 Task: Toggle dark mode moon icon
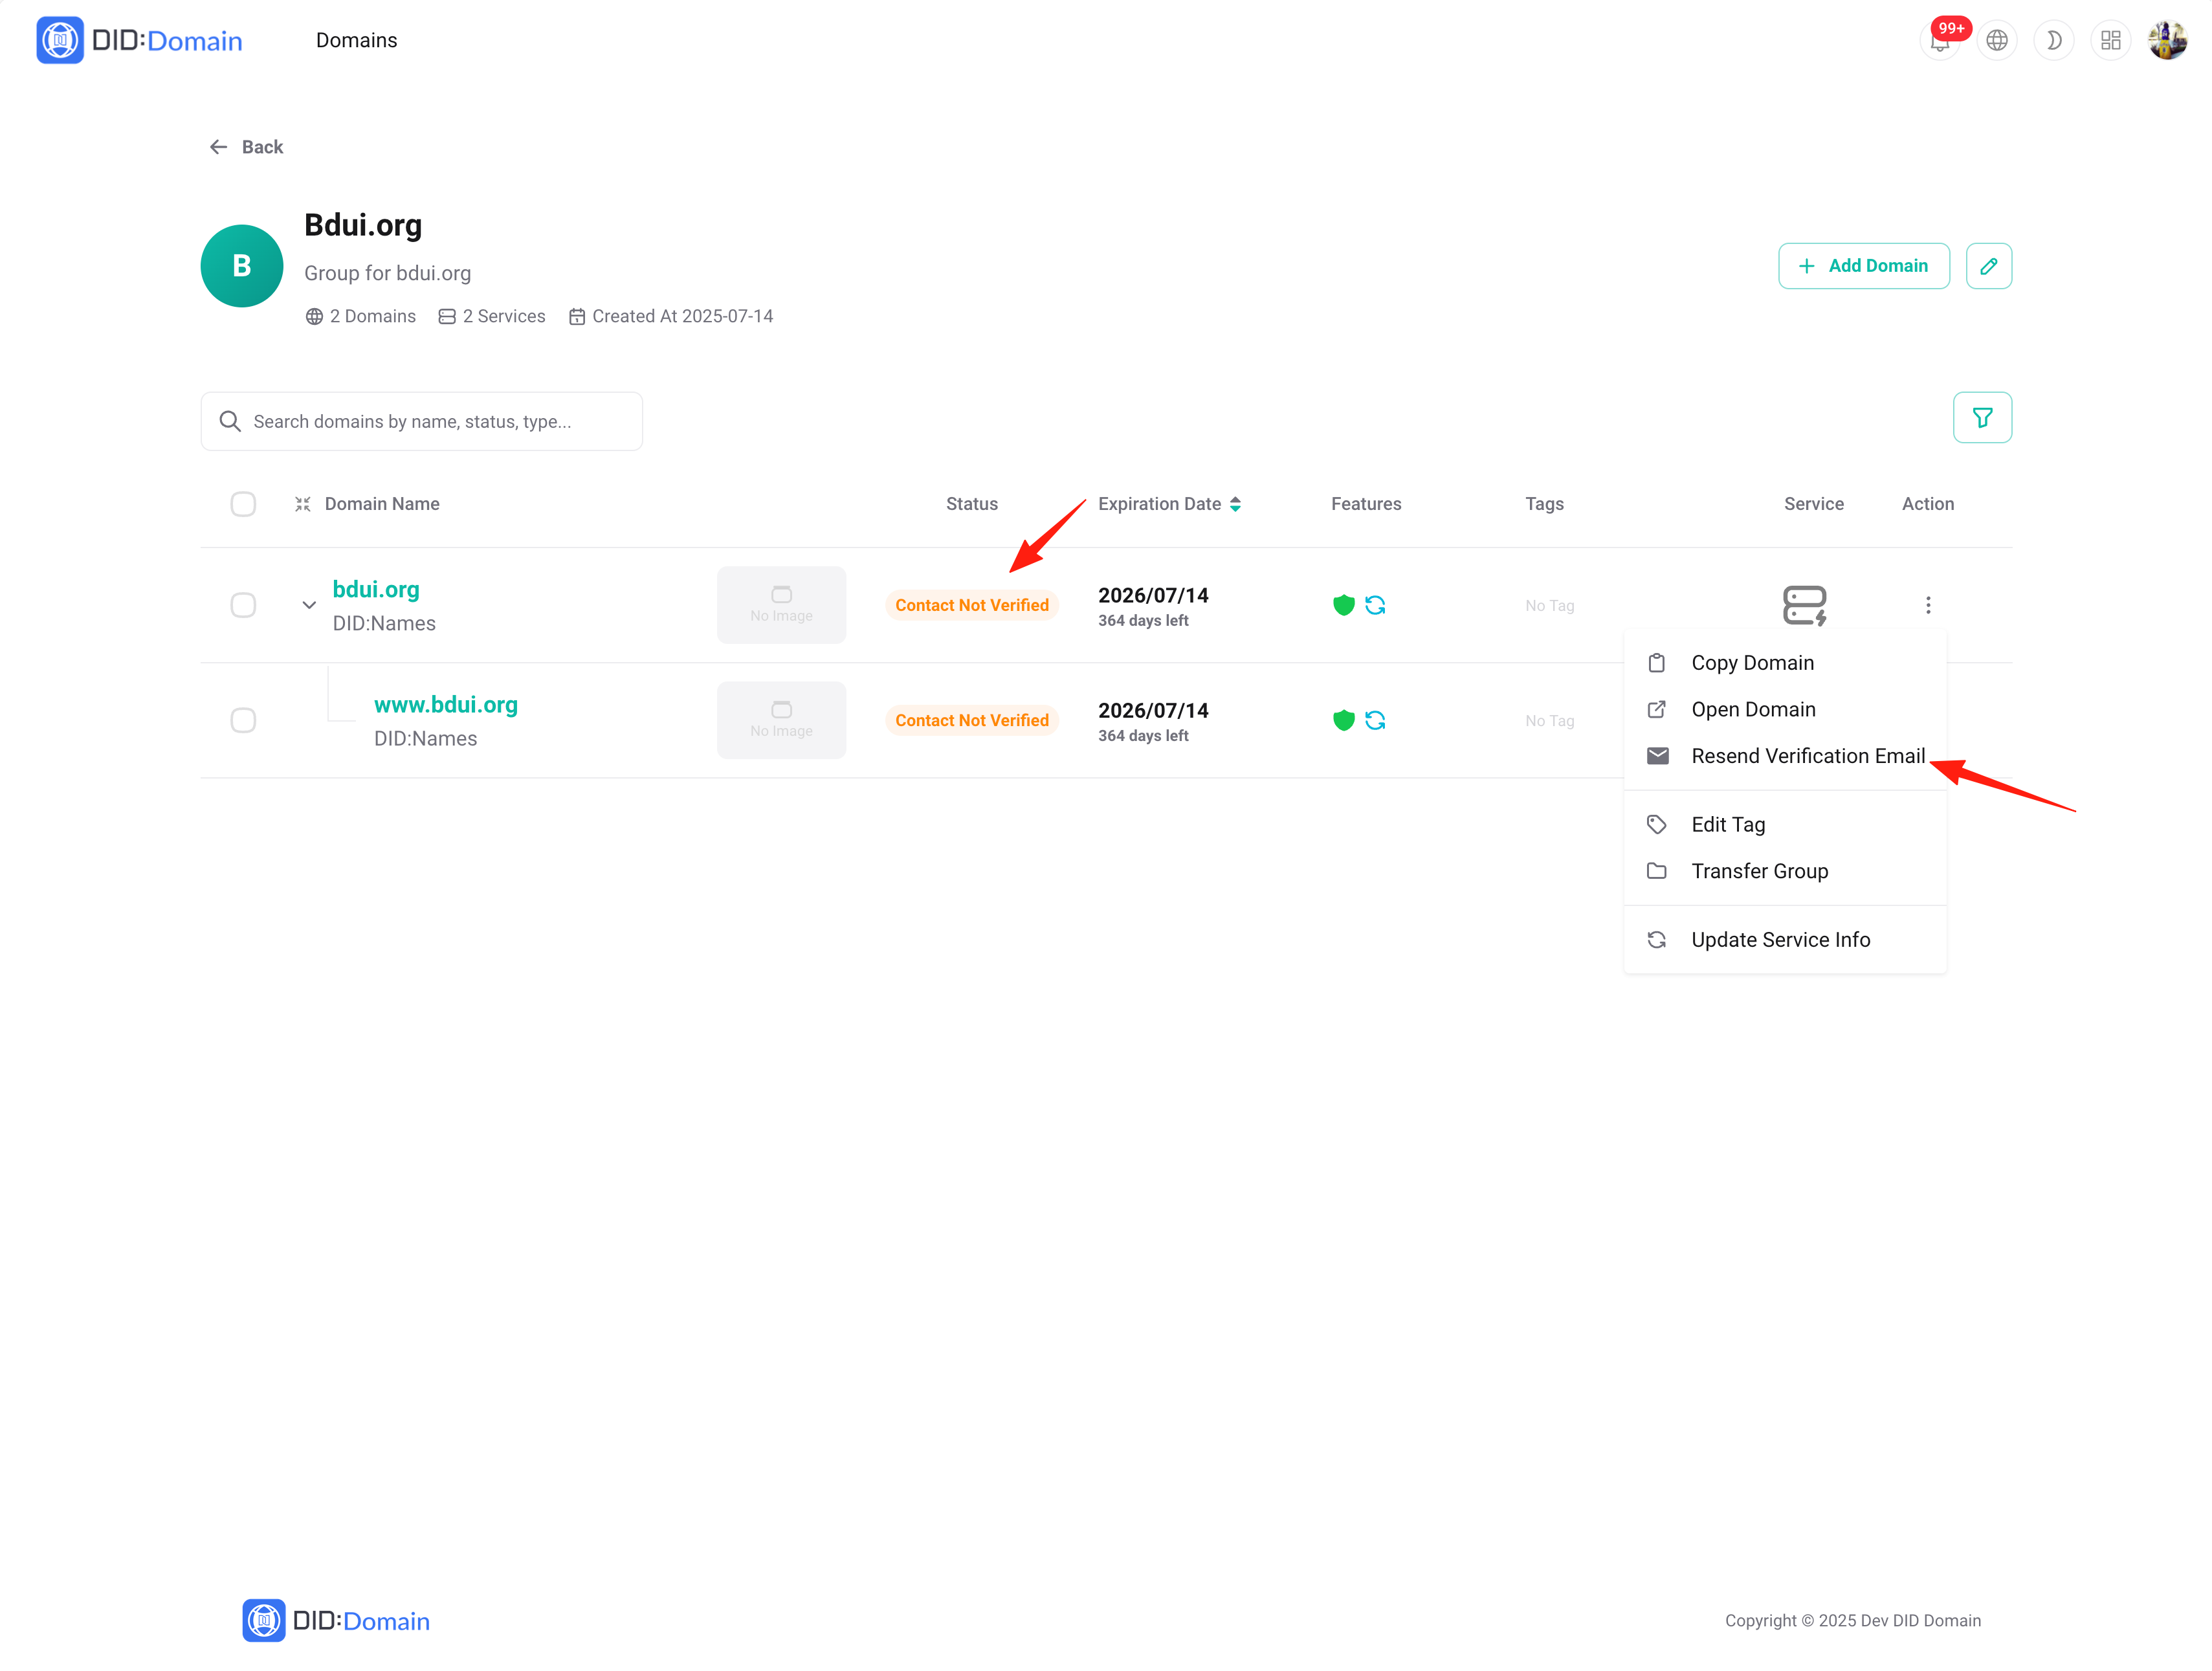click(2053, 41)
